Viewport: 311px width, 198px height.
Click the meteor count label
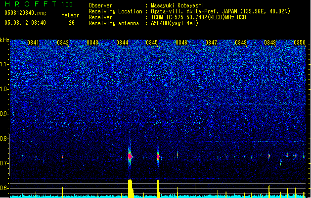tap(70, 15)
